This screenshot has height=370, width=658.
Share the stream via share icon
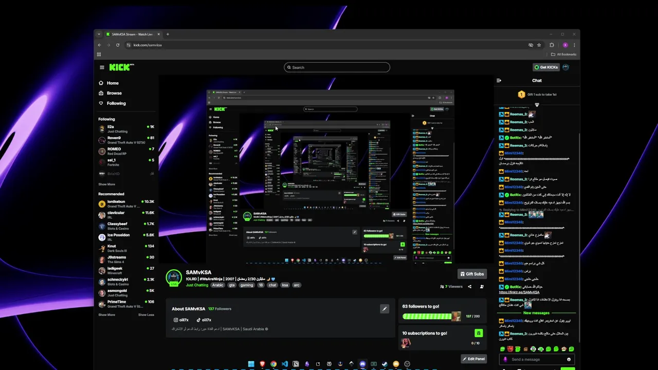469,287
